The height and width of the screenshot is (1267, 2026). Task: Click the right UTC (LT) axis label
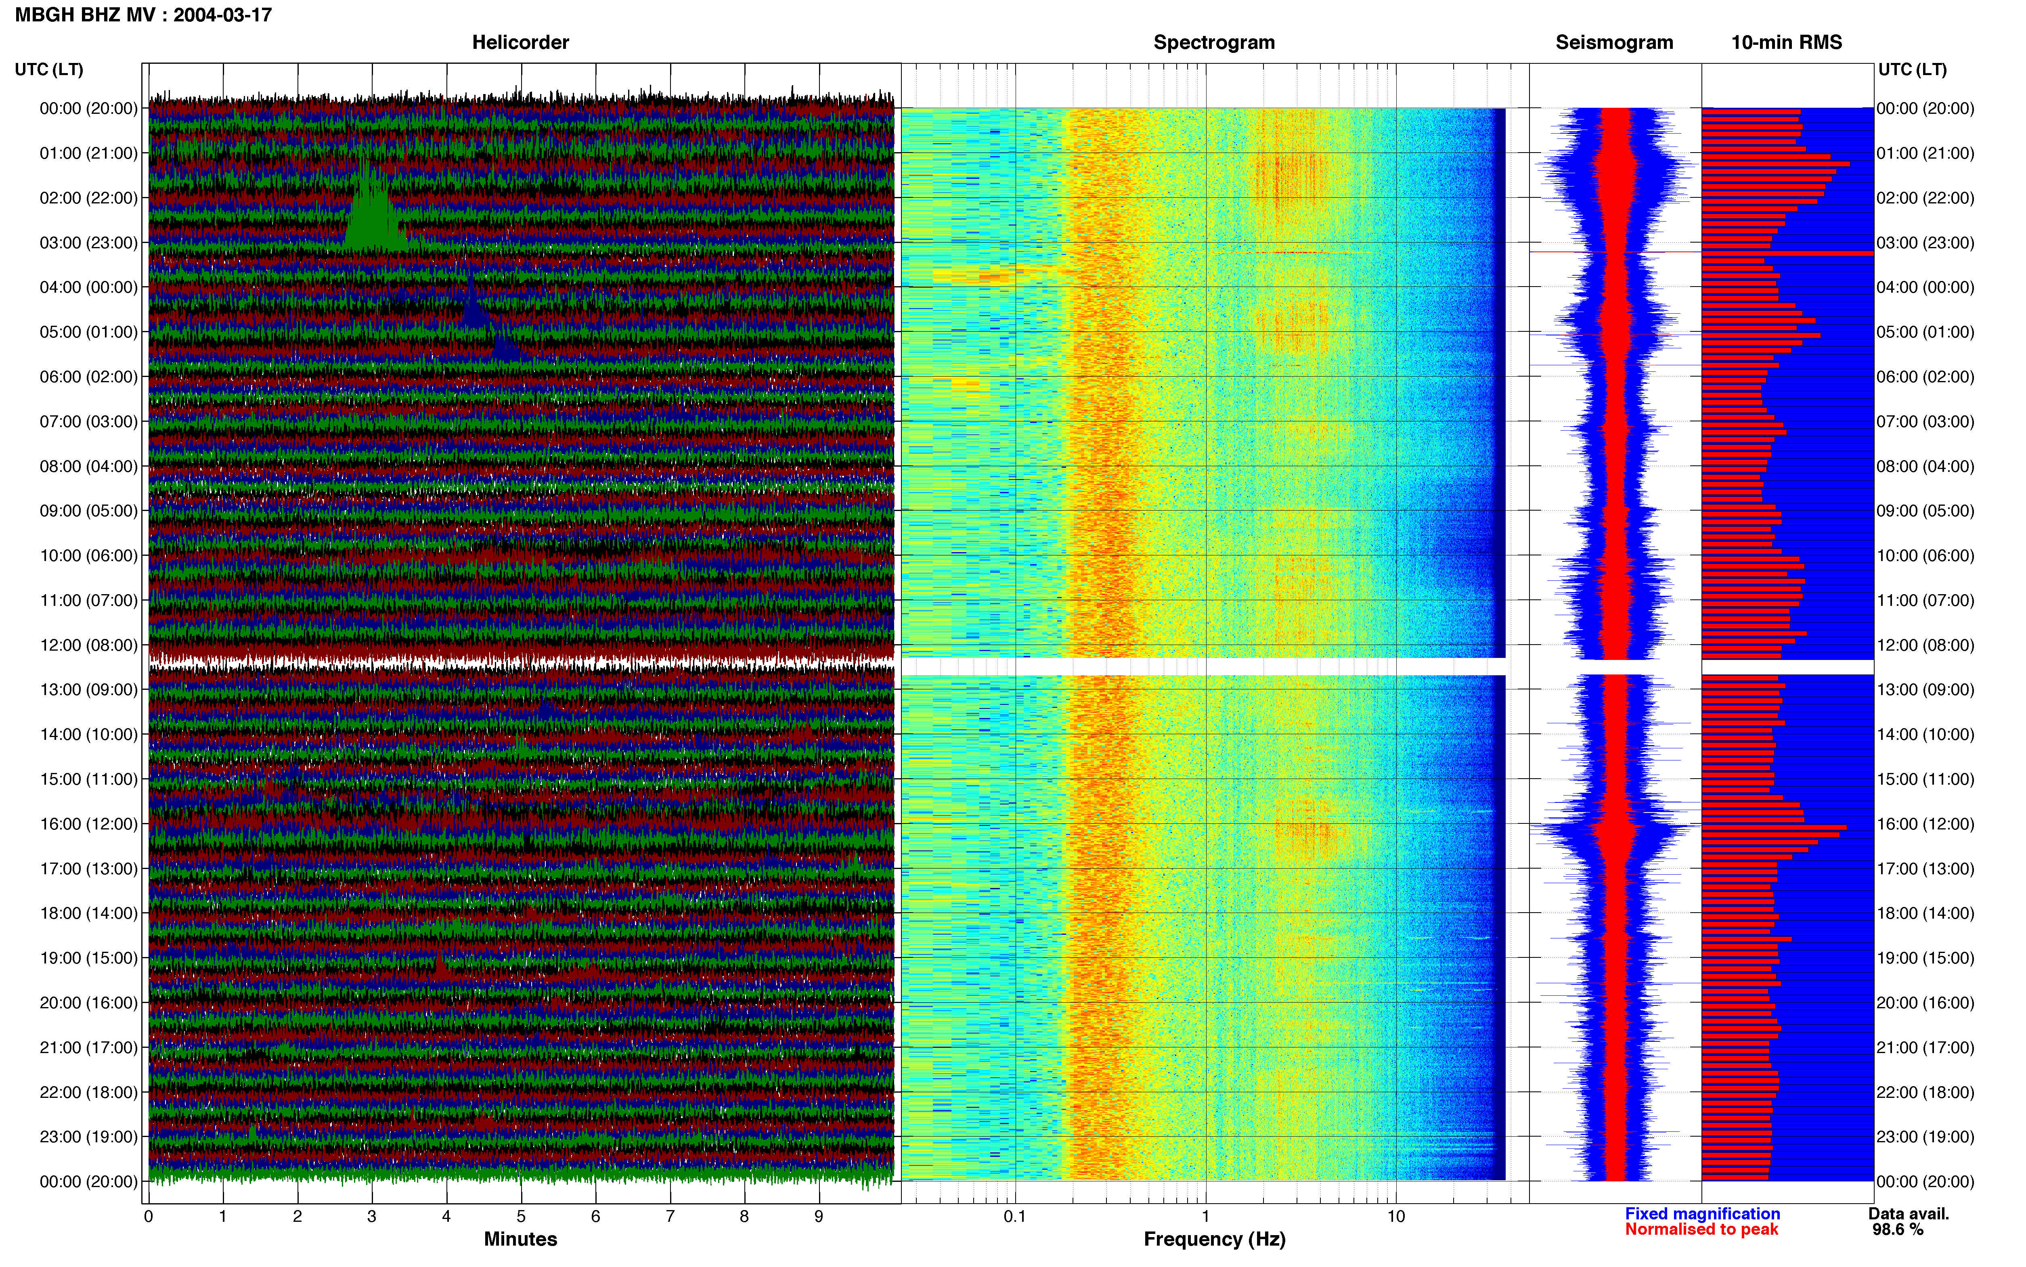[x=1912, y=69]
